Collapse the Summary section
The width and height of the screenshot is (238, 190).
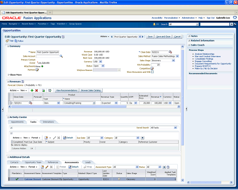[x=8, y=46]
